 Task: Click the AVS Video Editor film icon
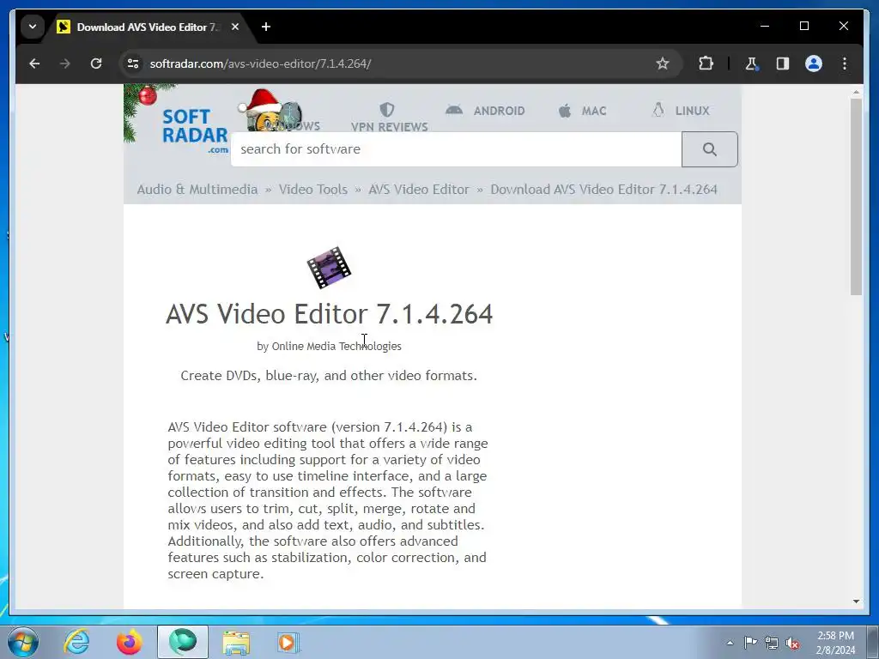329,268
